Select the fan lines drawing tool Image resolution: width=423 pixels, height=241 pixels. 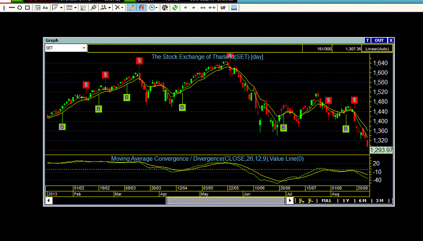click(84, 8)
